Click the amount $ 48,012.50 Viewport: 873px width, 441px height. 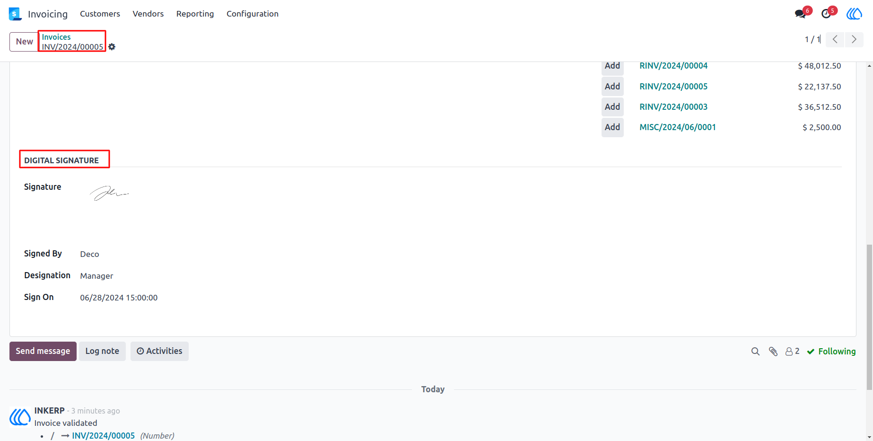coord(820,66)
